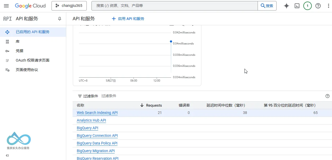Open the changjiu365 project selector
This screenshot has width=332, height=160.
tap(69, 6)
